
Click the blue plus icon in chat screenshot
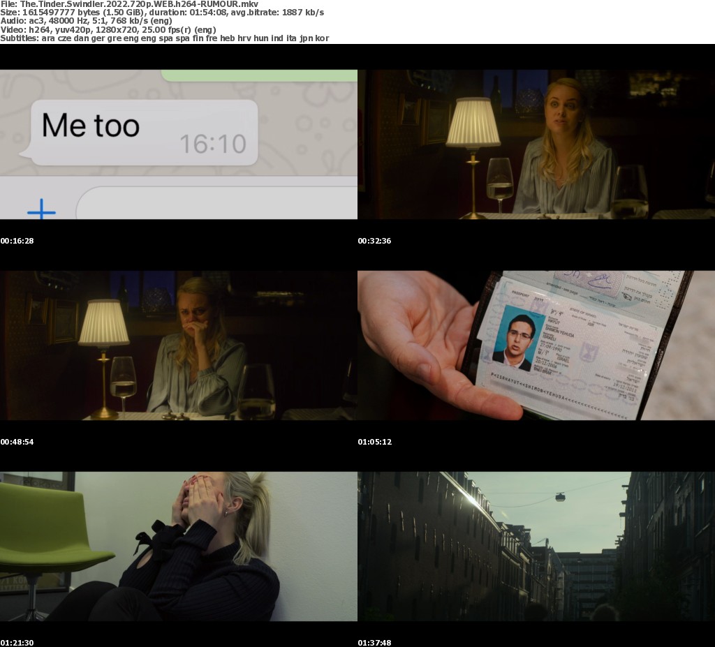41,209
